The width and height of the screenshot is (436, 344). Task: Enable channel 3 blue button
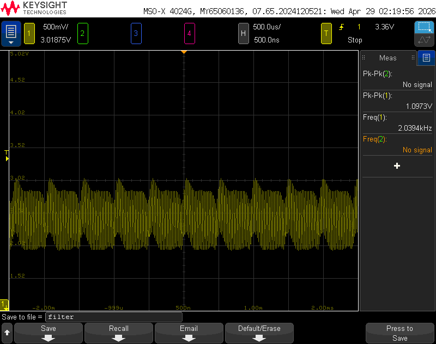click(136, 34)
